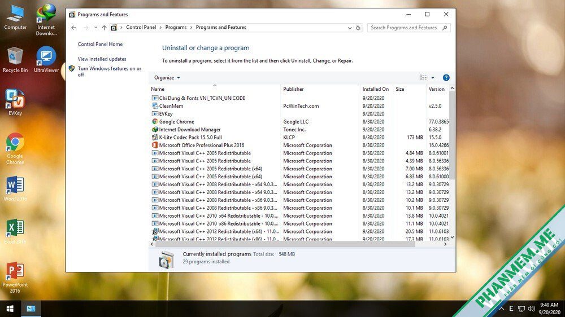
Task: Click the EVKey E tray icon
Action: tap(511, 309)
